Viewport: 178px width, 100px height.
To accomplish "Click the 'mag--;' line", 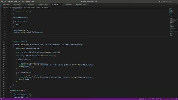I will (x=18, y=25).
